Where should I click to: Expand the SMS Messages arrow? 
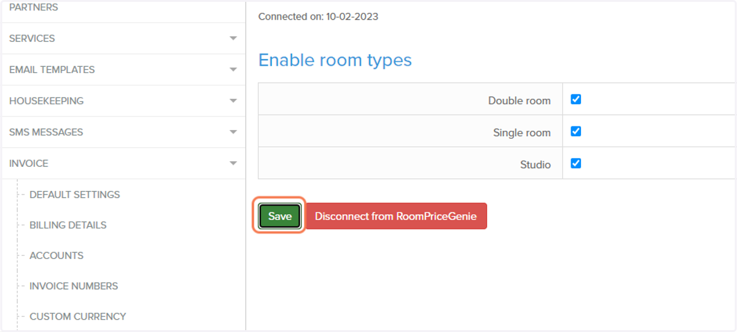pyautogui.click(x=233, y=132)
